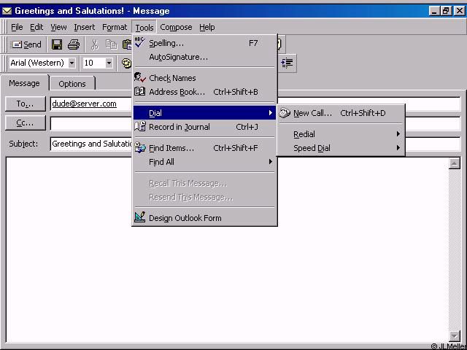
Task: Open Find Items from the Tools menu
Action: (204, 148)
